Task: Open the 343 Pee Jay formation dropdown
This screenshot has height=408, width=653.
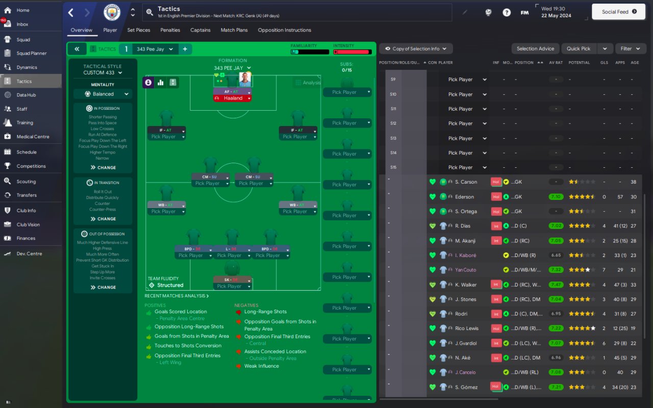Action: point(233,68)
